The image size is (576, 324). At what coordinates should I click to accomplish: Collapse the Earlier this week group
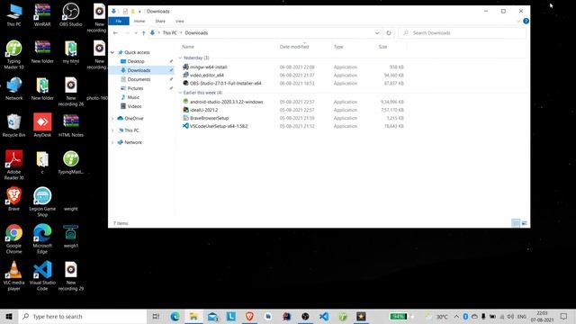[x=180, y=93]
